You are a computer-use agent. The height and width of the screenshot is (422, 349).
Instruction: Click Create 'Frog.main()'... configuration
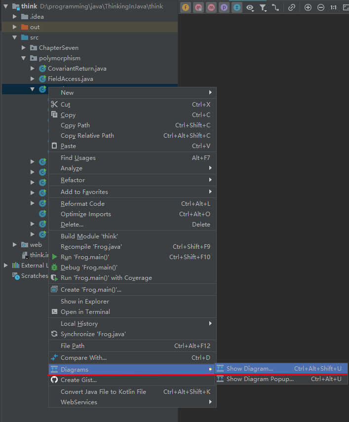[x=132, y=290]
